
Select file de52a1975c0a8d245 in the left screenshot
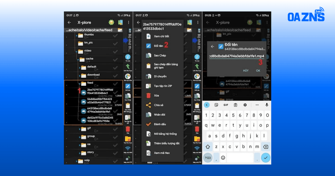pos(94,120)
